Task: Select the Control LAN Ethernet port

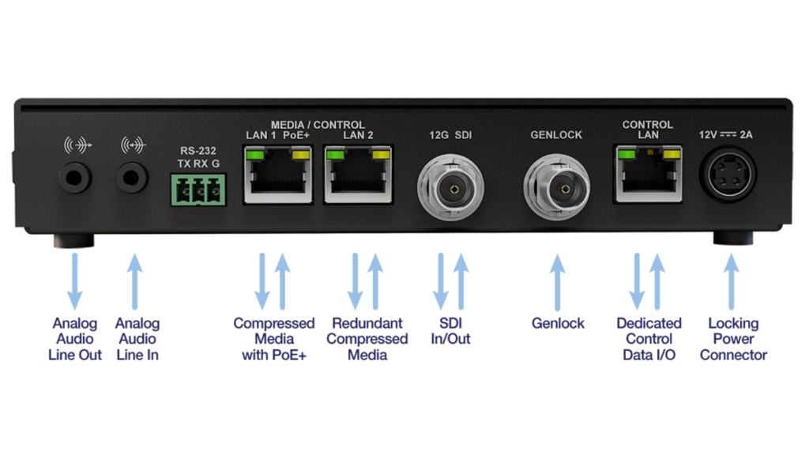Action: (x=648, y=175)
